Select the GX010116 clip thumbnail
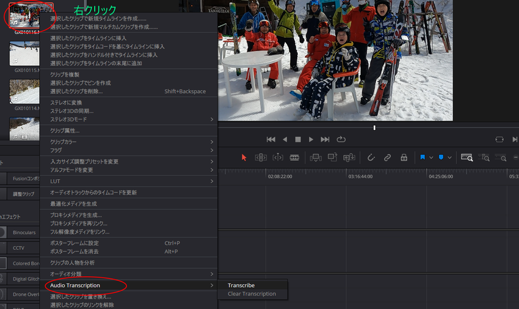The width and height of the screenshot is (519, 309). [24, 15]
